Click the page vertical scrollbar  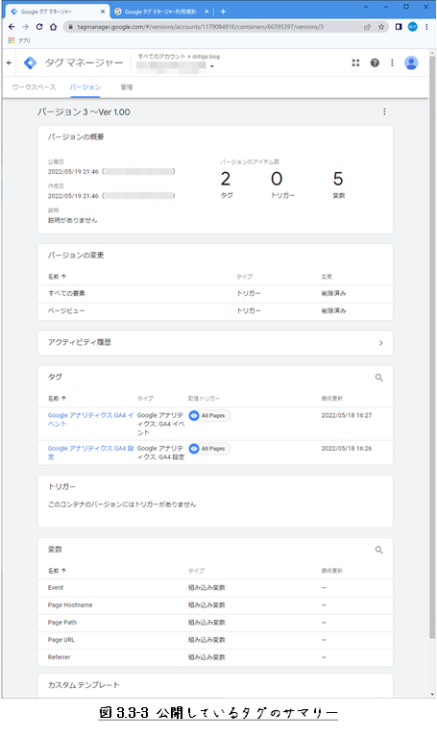click(x=432, y=348)
